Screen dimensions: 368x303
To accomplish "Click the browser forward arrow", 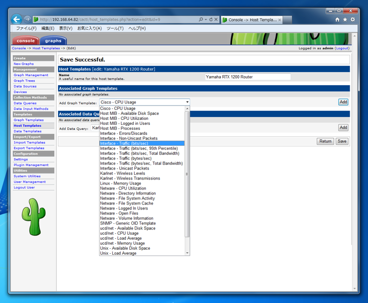I will point(27,19).
